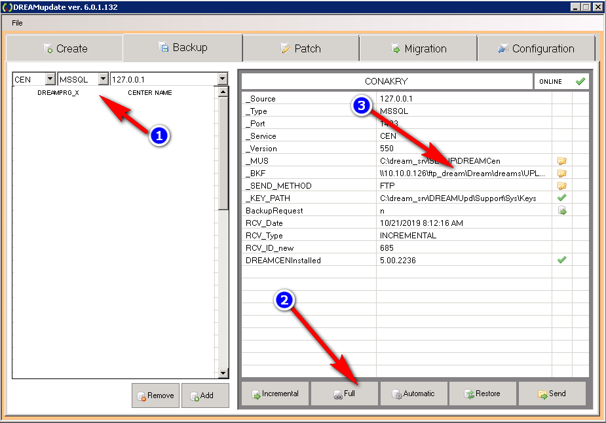Click the CEN value in the _Service row
The height and width of the screenshot is (423, 606).
[388, 136]
